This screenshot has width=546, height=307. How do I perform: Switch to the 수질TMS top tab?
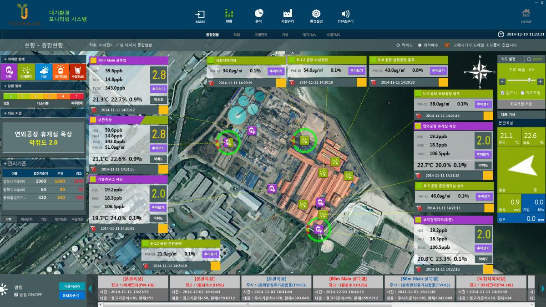pos(333,35)
